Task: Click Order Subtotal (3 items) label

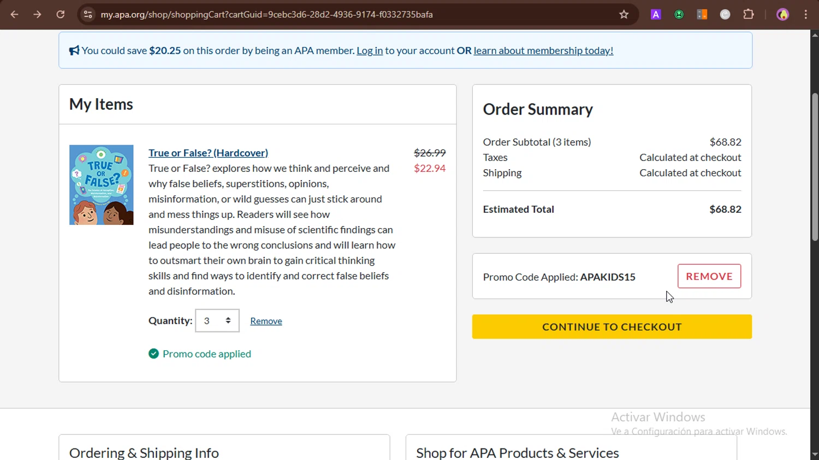Action: click(537, 142)
